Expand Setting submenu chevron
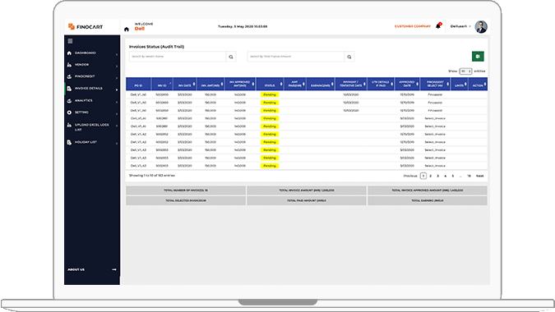The width and height of the screenshot is (555, 312). (x=117, y=114)
